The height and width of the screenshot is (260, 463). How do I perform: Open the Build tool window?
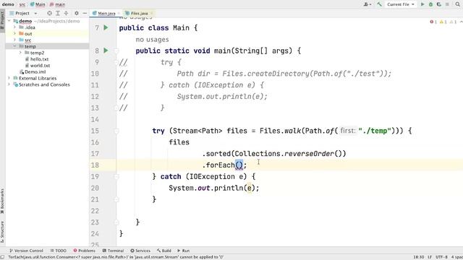pyautogui.click(x=164, y=251)
